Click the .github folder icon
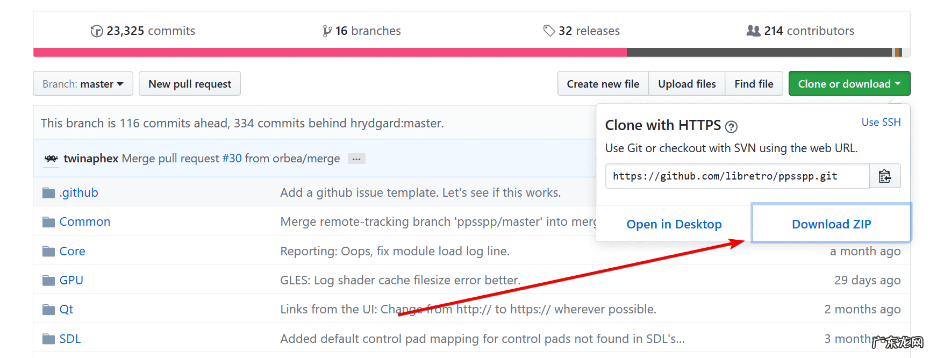This screenshot has width=944, height=358. pyautogui.click(x=49, y=193)
